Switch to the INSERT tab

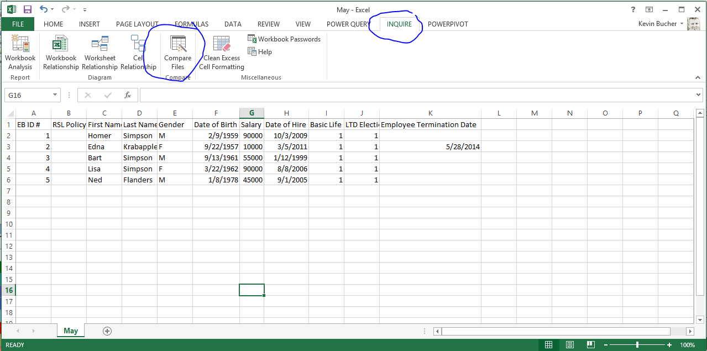click(x=90, y=24)
